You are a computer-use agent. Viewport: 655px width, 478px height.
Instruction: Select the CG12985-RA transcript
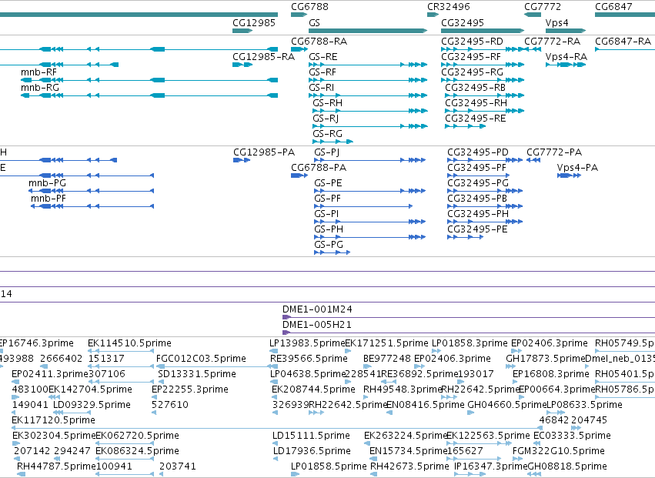(x=242, y=65)
